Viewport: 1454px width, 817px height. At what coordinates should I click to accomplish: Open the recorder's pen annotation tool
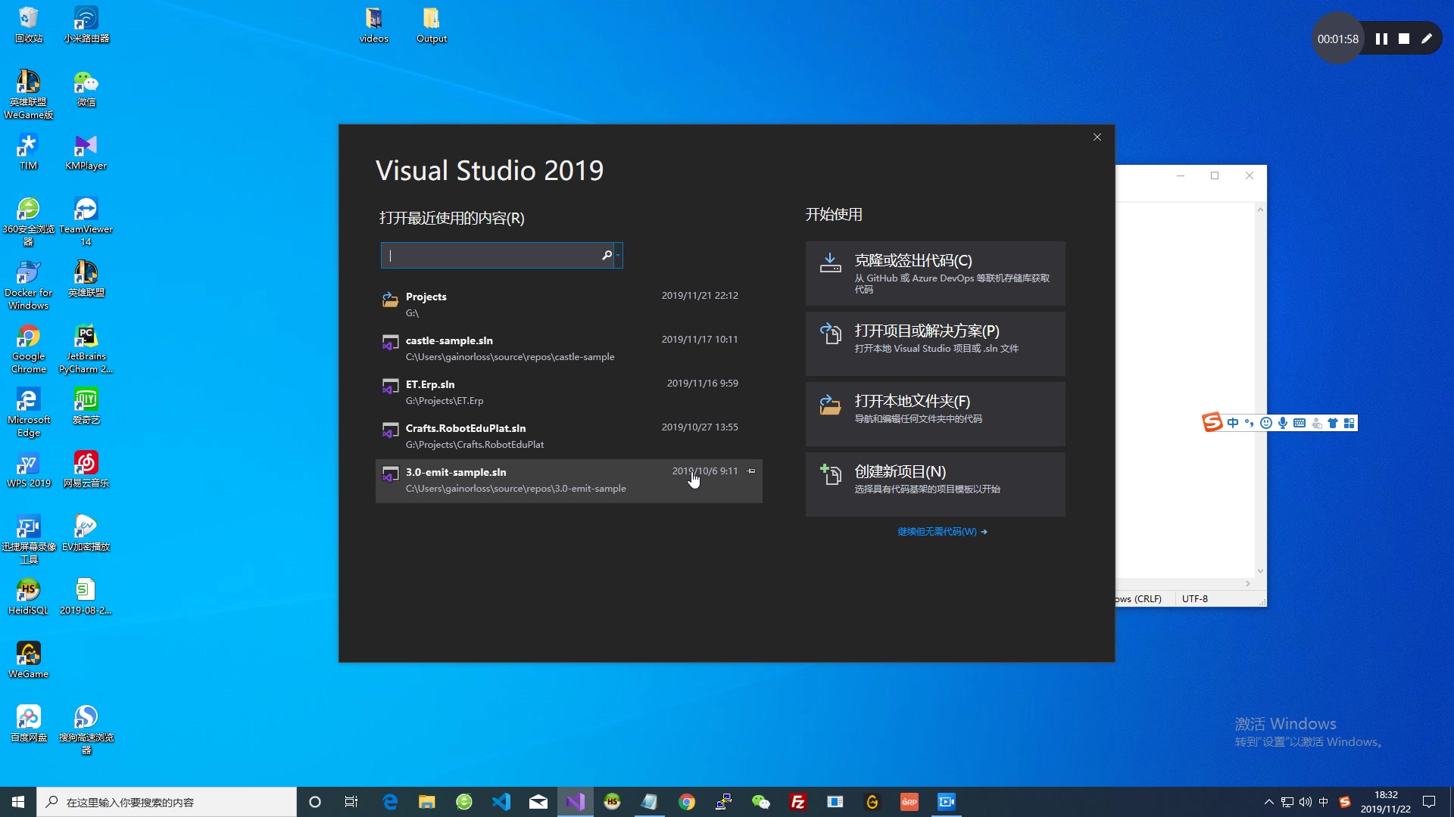[1427, 39]
